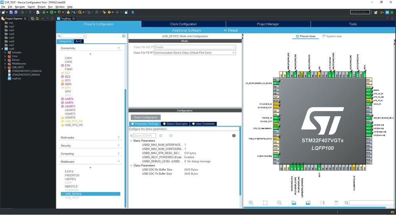Click the Open Perspective icon near Quick Access
The height and width of the screenshot is (223, 396).
point(376,12)
